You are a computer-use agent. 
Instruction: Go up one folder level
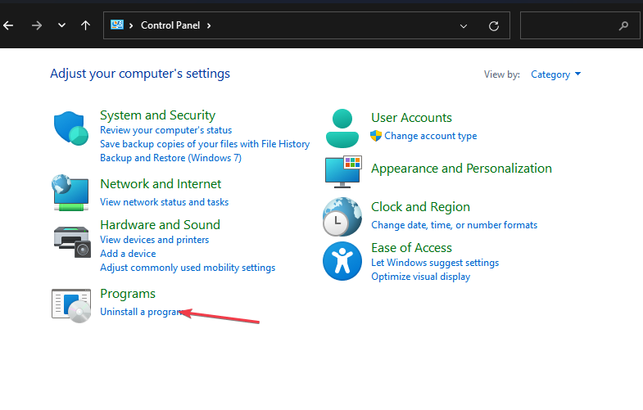pos(85,25)
